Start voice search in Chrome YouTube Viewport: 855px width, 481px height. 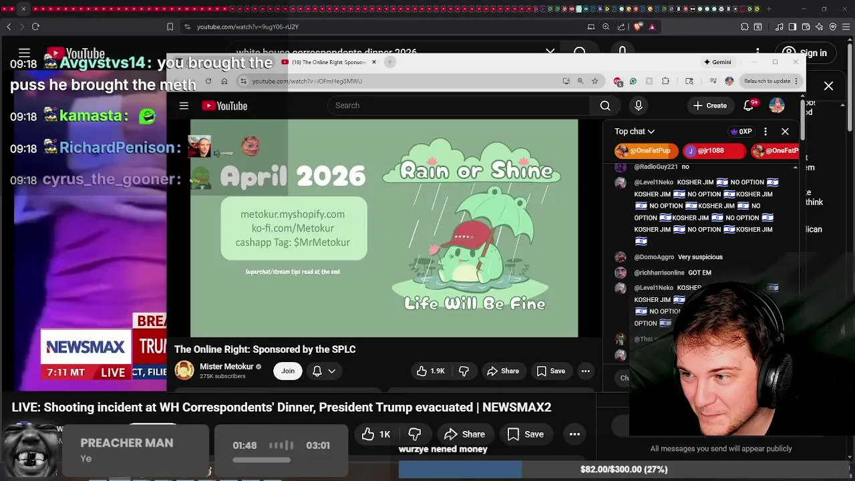coord(639,106)
